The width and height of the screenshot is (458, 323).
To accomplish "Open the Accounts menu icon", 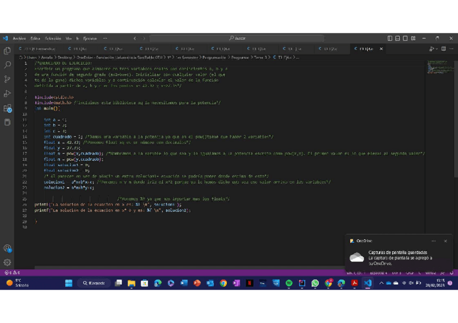I will [8, 248].
